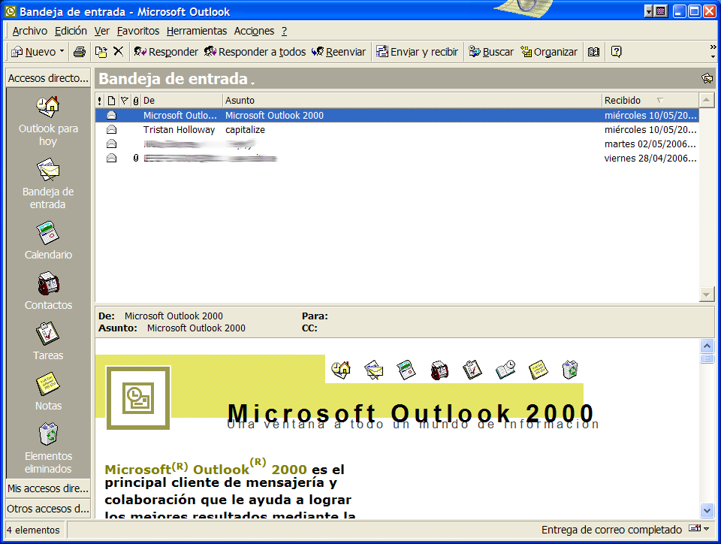
Task: Open the address book icon in toolbar
Action: 594,52
